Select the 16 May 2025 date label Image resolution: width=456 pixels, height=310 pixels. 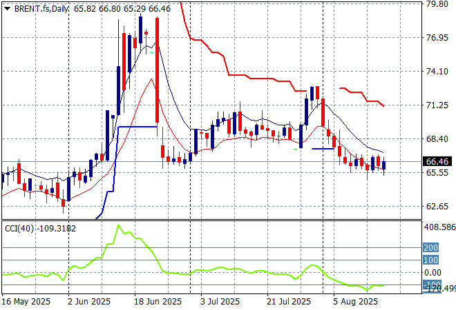coord(26,301)
